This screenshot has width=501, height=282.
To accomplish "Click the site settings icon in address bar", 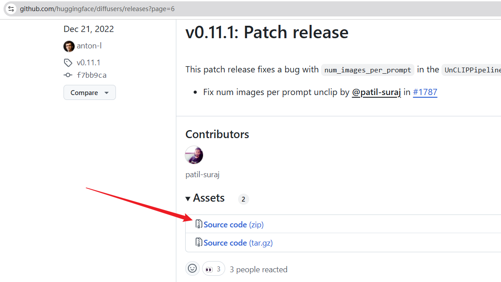I will (x=12, y=8).
